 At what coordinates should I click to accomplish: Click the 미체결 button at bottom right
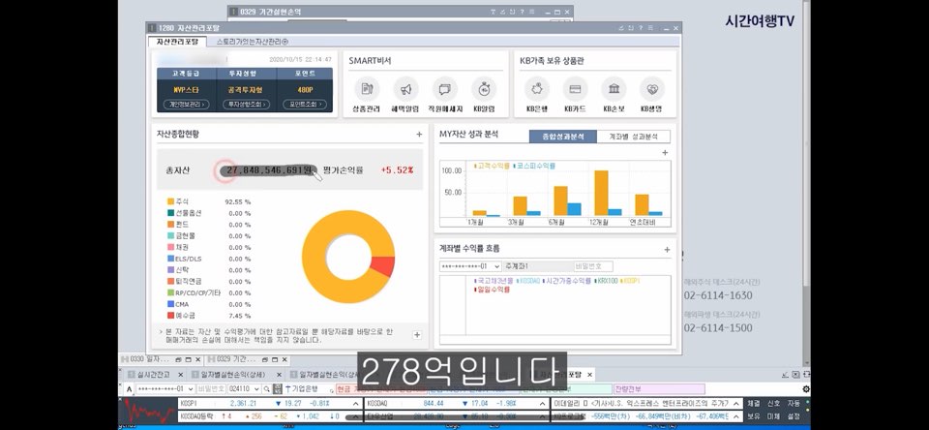click(x=774, y=416)
